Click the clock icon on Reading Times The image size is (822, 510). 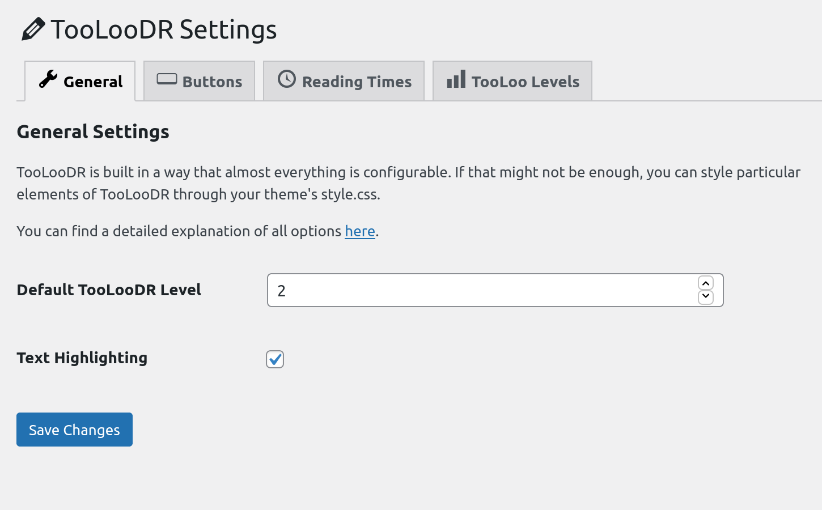pos(287,79)
